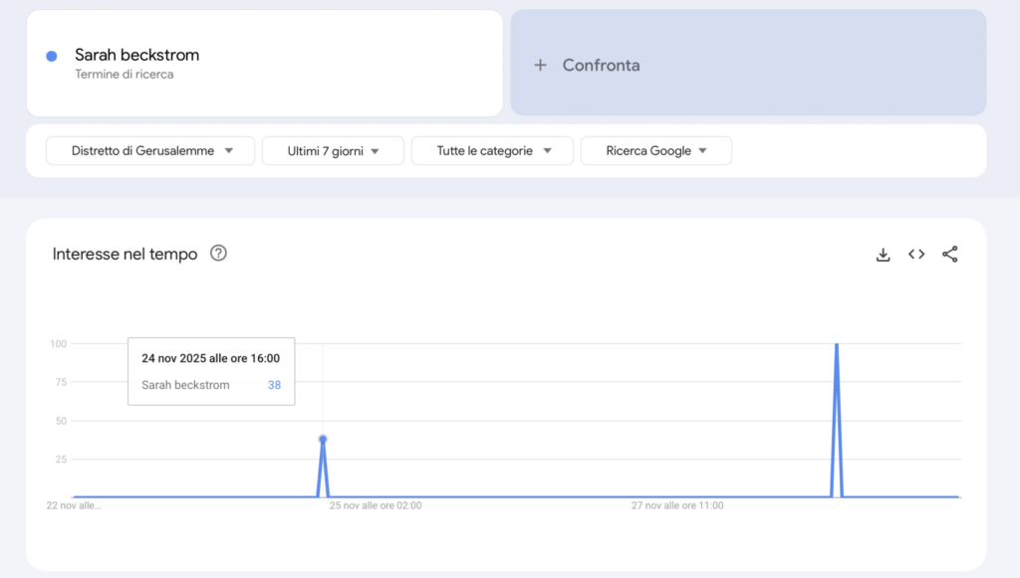Click the blue dot next to Sarah beckstrom

tap(52, 56)
